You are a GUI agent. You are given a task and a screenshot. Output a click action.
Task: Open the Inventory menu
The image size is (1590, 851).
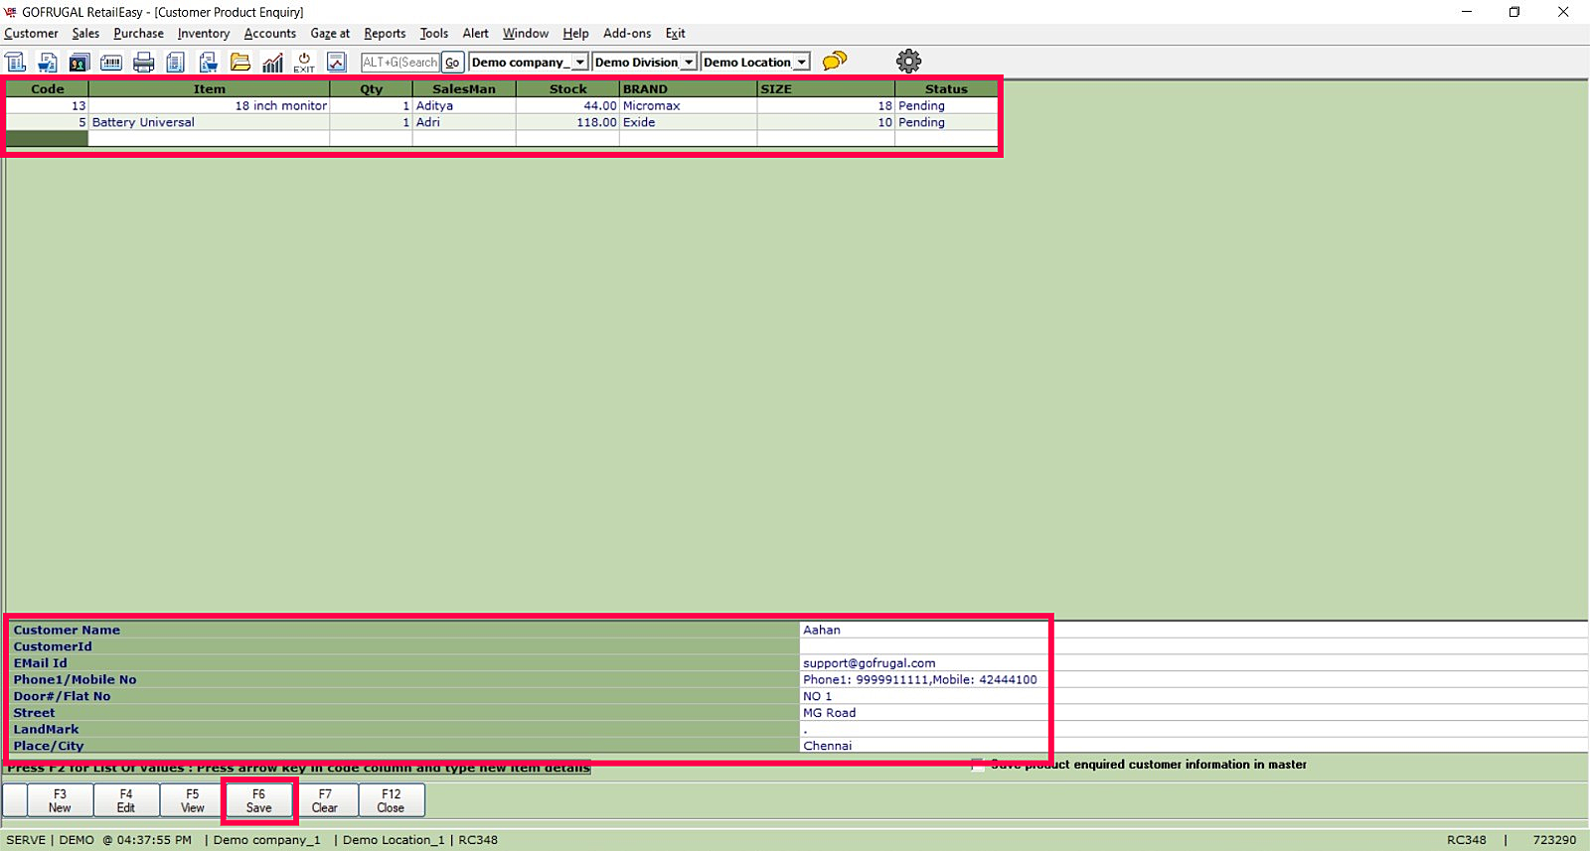tap(204, 34)
